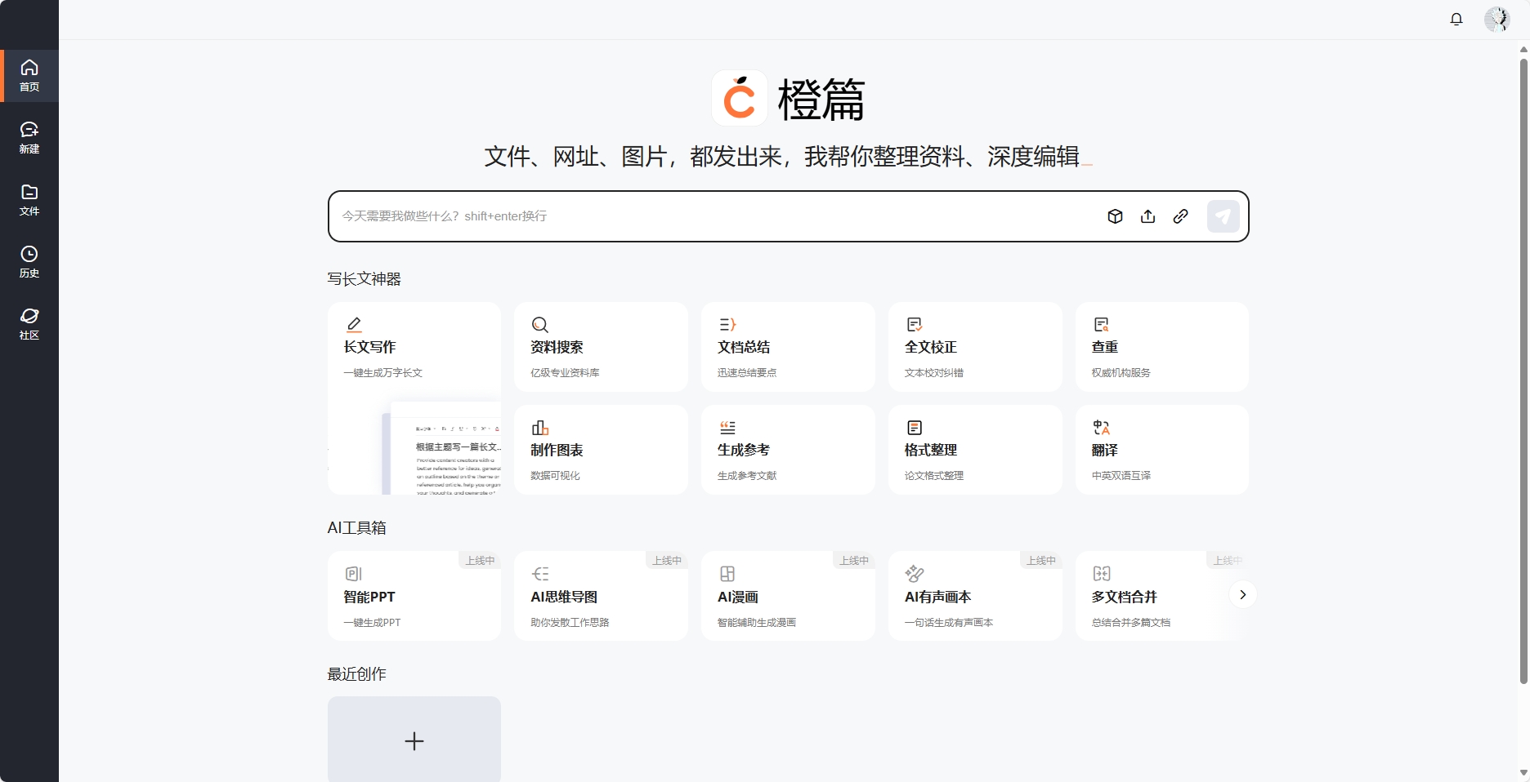Image resolution: width=1530 pixels, height=782 pixels.
Task: Click the upload file icon in the search bar
Action: (x=1147, y=216)
